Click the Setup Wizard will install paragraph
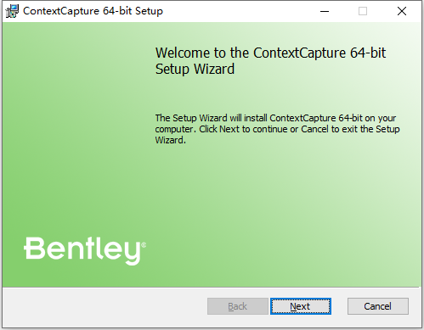424x330 pixels. tap(277, 129)
